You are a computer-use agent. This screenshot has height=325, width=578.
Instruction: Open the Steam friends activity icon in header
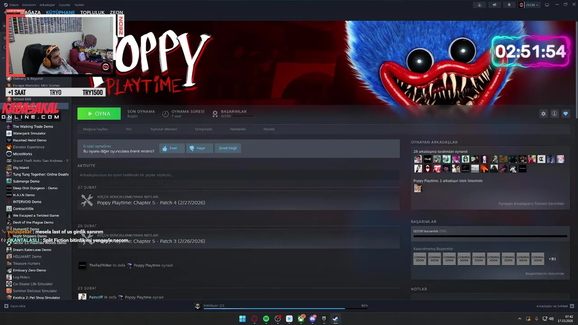[x=480, y=5]
